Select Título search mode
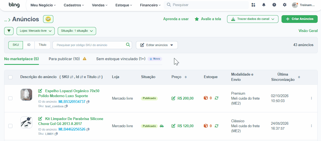Viewport: 321px width, 141px height. [x=43, y=45]
